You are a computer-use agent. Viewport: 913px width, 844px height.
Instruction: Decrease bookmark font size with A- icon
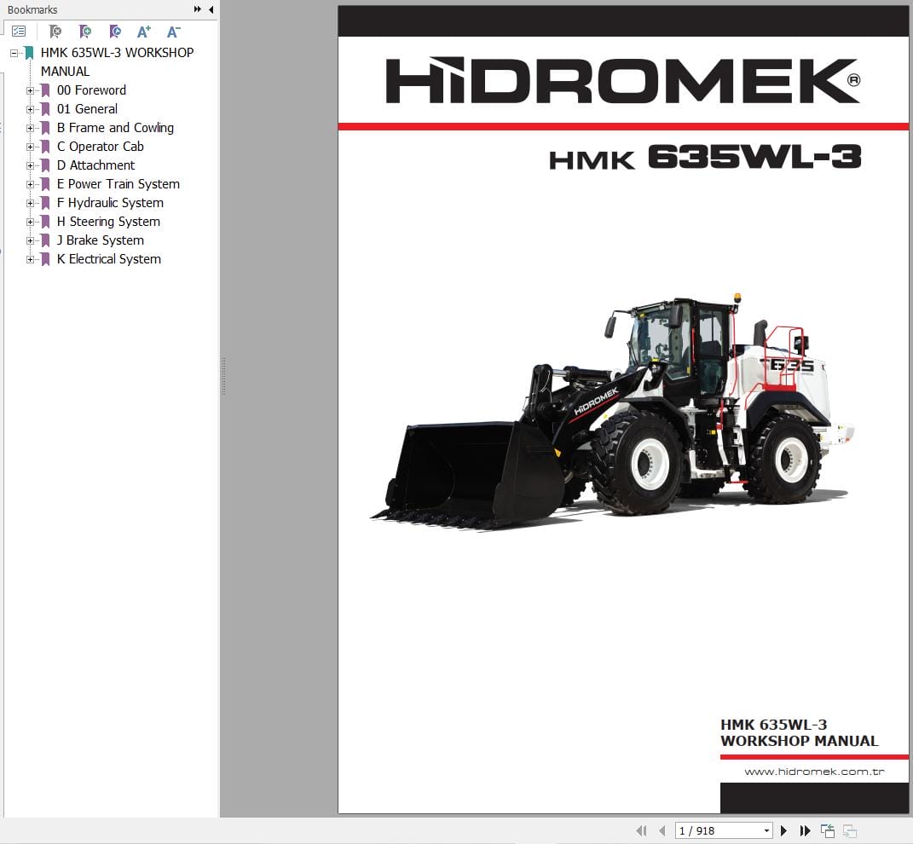tap(174, 32)
